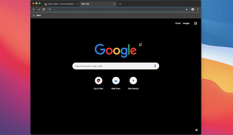The height and width of the screenshot is (135, 233).
Task: Click the Google logo
Action: [x=116, y=50]
